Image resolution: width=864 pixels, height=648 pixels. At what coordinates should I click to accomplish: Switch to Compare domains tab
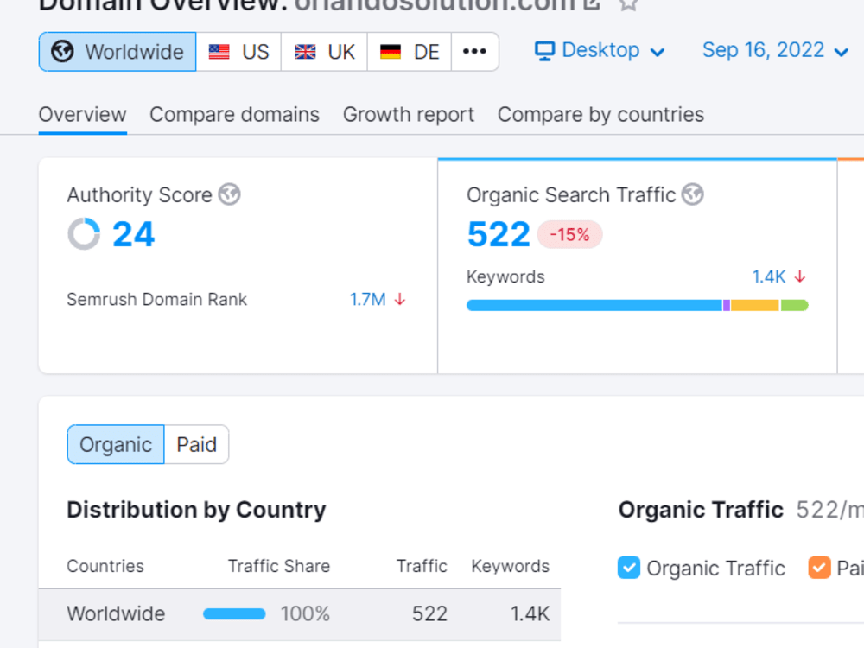point(235,115)
